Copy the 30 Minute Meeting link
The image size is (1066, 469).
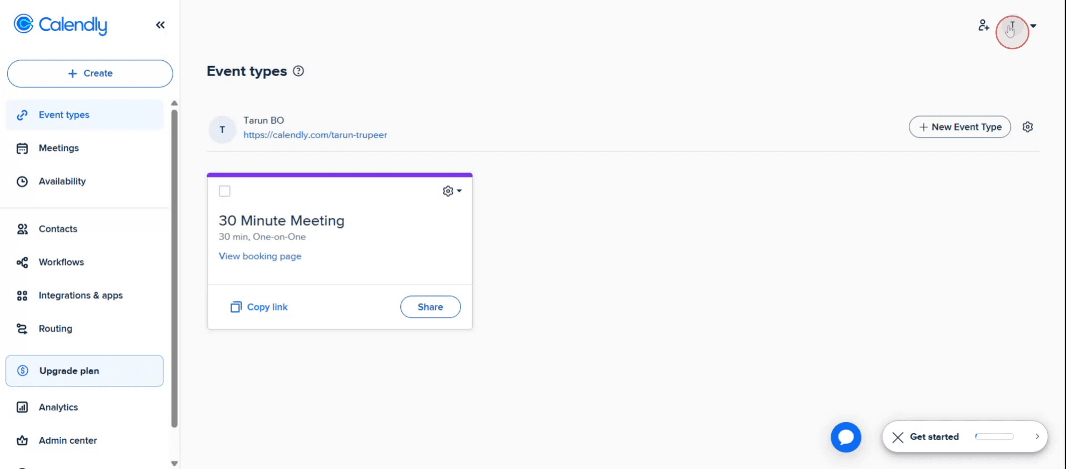pos(259,307)
